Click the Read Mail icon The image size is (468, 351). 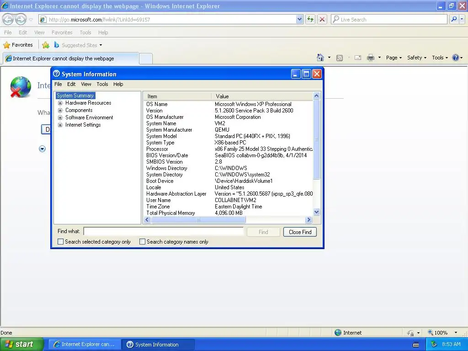coord(358,58)
